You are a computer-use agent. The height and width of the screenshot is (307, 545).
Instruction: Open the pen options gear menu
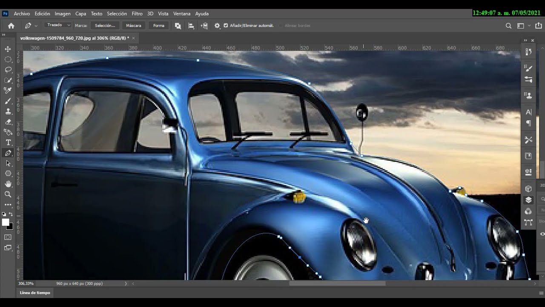(x=217, y=26)
